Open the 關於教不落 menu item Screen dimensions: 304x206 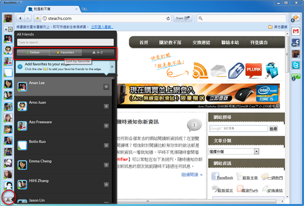coord(170,42)
